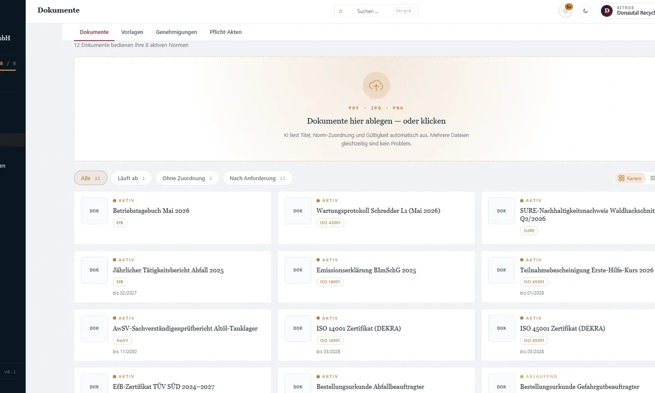Click the document drop zone area
The image size is (655, 393).
pos(365,109)
